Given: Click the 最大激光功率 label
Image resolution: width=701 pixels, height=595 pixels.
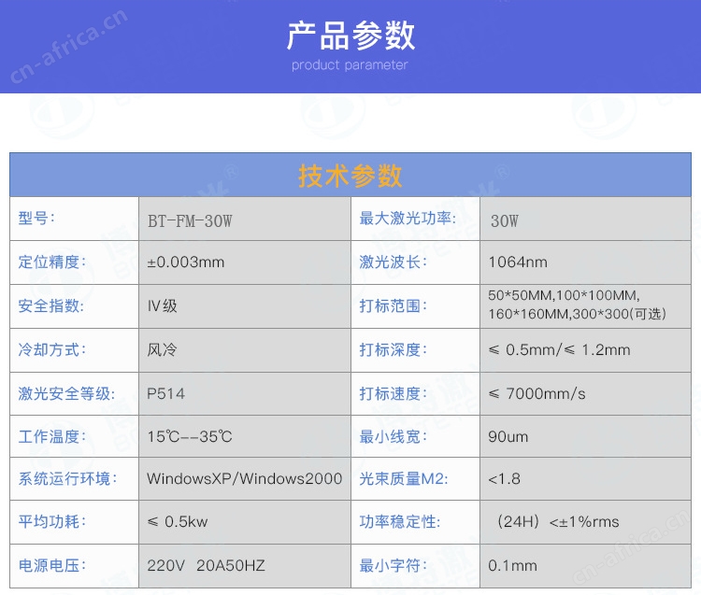Looking at the screenshot, I should (x=408, y=219).
